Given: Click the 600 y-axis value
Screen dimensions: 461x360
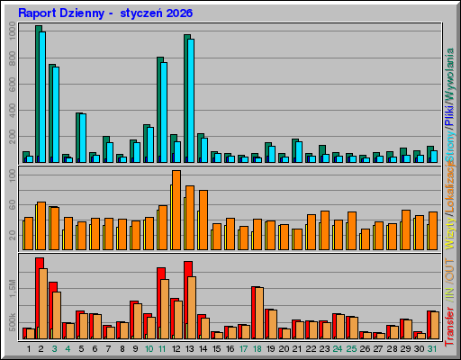Looking at the screenshot, I should (13, 85).
